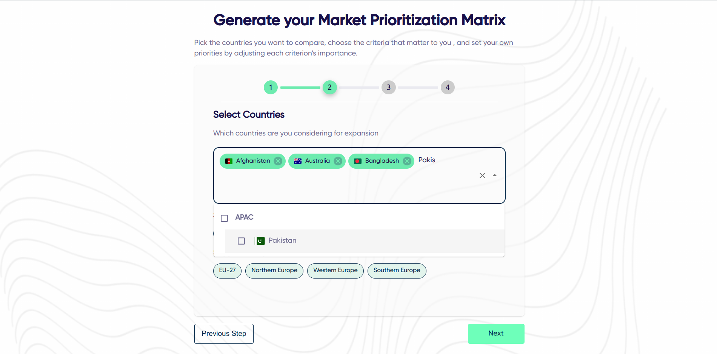This screenshot has height=354, width=717.
Task: Tick the Pakistan checkbox
Action: 241,241
